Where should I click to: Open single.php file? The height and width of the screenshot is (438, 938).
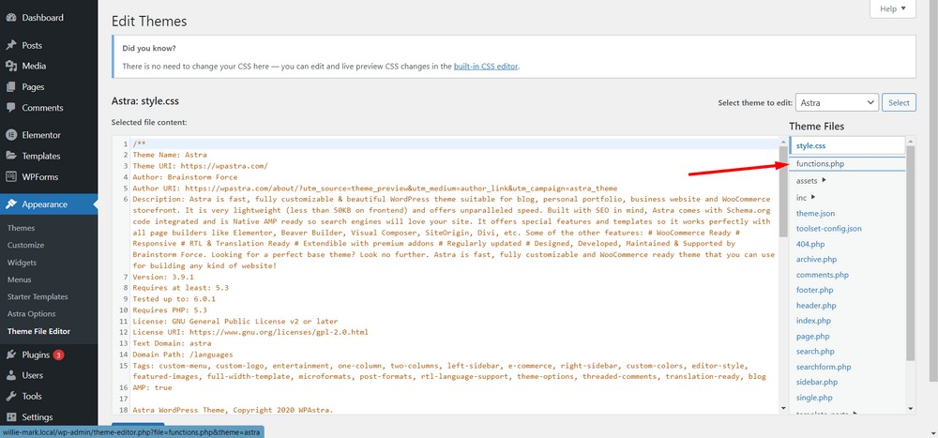pos(814,398)
